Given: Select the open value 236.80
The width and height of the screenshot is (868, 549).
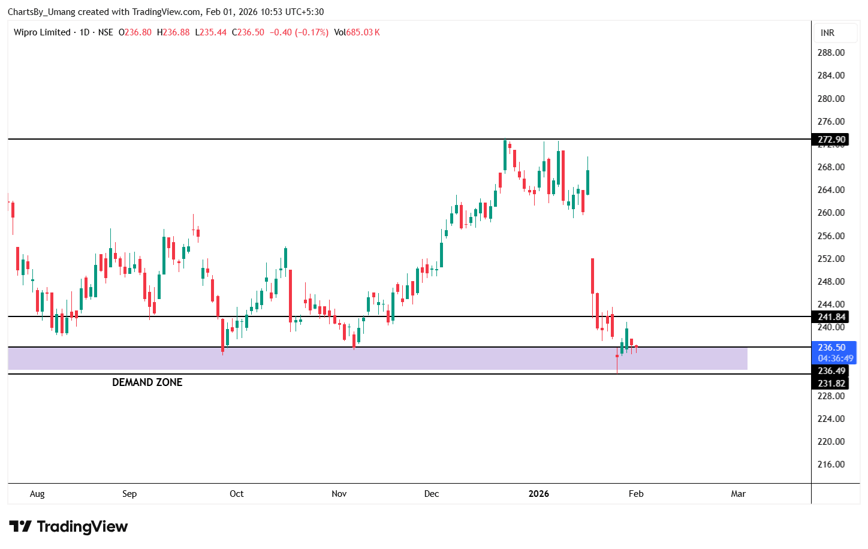Looking at the screenshot, I should [x=137, y=32].
